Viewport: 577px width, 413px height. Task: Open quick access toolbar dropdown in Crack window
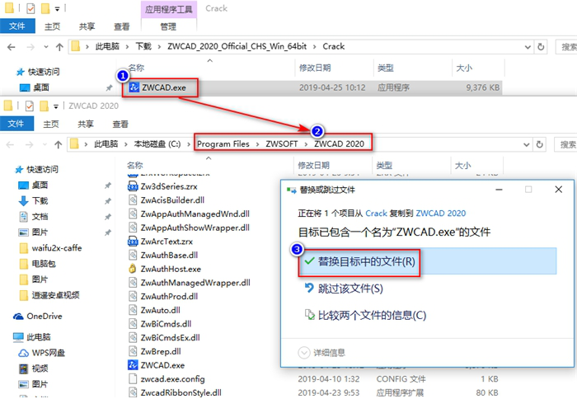57,8
